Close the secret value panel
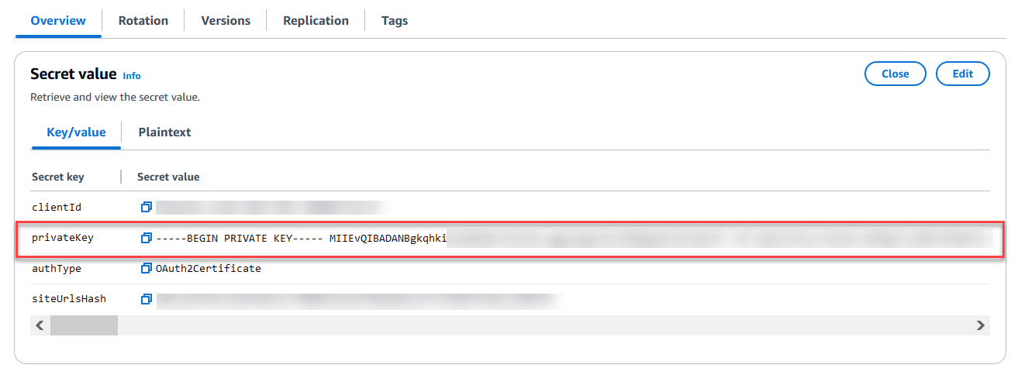This screenshot has height=368, width=1018. click(x=895, y=74)
